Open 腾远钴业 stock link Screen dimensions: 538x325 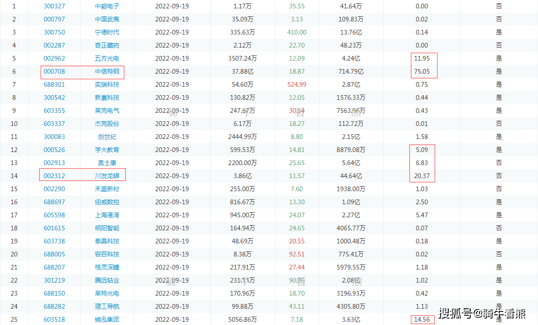(x=107, y=280)
